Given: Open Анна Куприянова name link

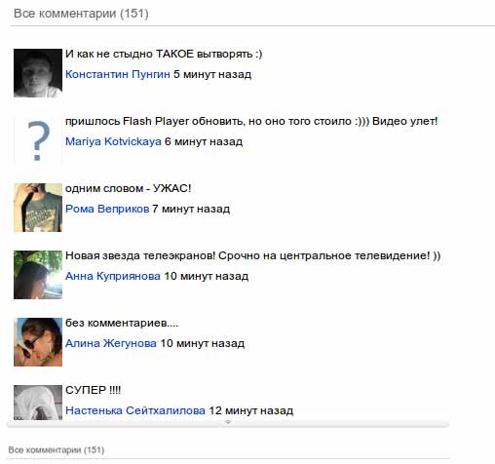Looking at the screenshot, I should click(113, 276).
